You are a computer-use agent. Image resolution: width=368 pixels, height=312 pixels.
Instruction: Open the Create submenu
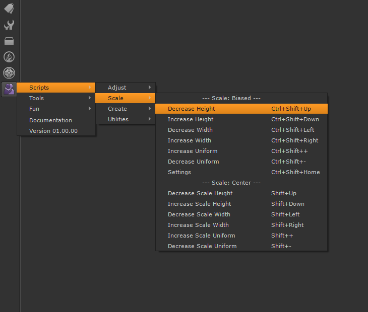point(126,109)
